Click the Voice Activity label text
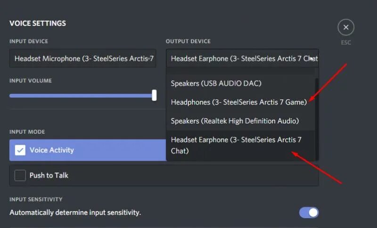The image size is (377, 228). coord(52,150)
